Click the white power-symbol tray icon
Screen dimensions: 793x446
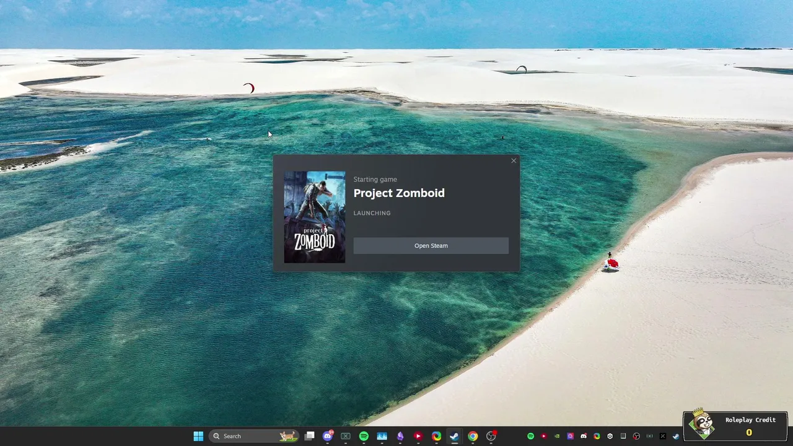610,436
